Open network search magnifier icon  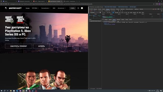(96, 11)
